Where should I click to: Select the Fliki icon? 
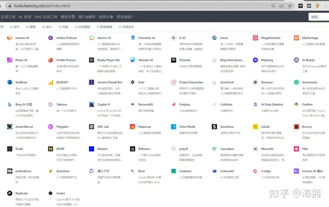coord(296,149)
